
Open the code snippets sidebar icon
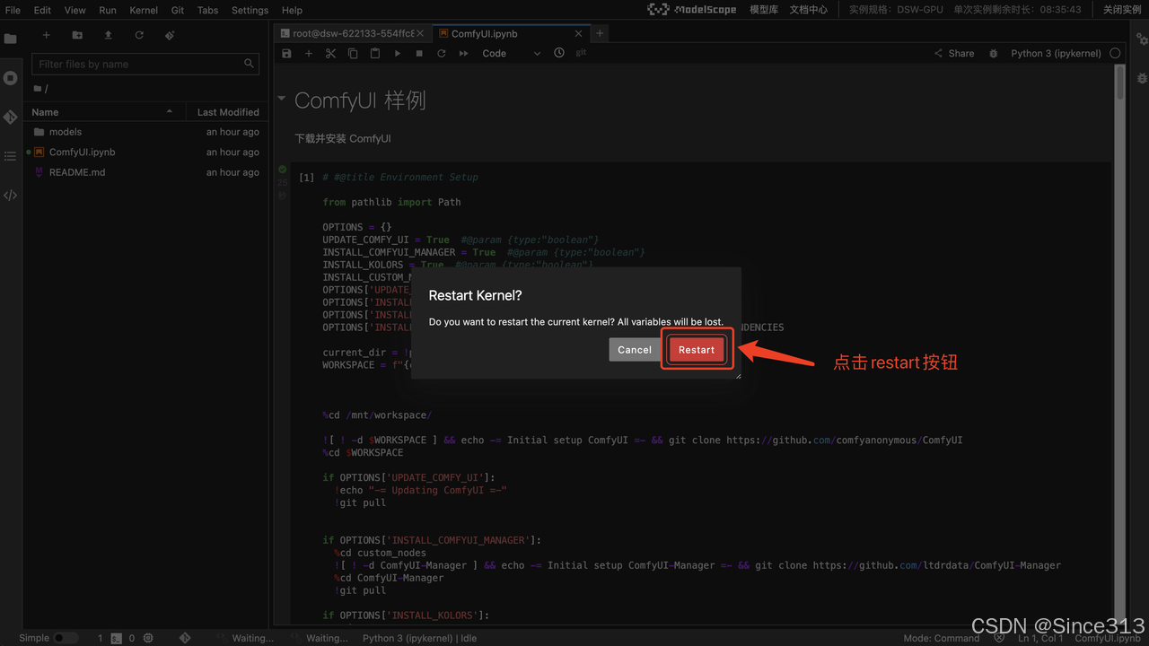point(11,195)
